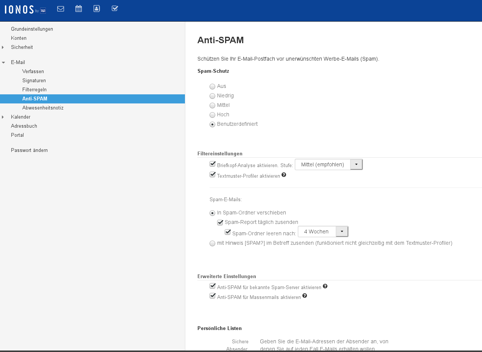Open the Tasks checkmark icon in header

point(115,8)
